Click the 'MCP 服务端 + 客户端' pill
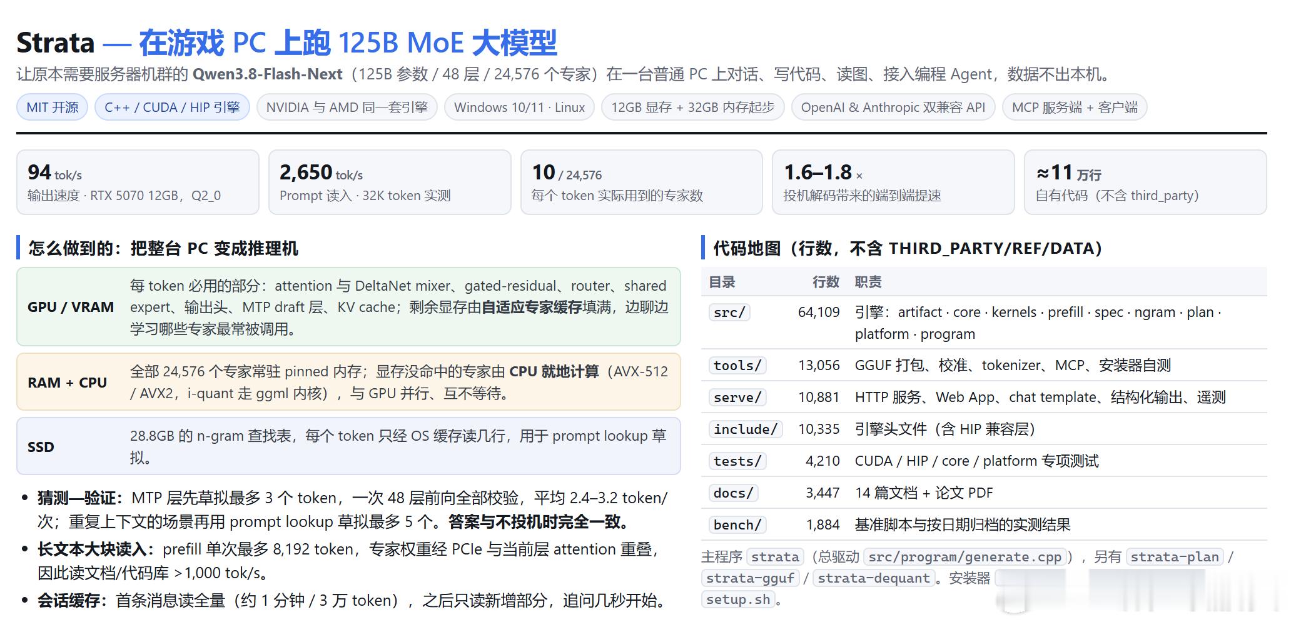 [x=1075, y=107]
